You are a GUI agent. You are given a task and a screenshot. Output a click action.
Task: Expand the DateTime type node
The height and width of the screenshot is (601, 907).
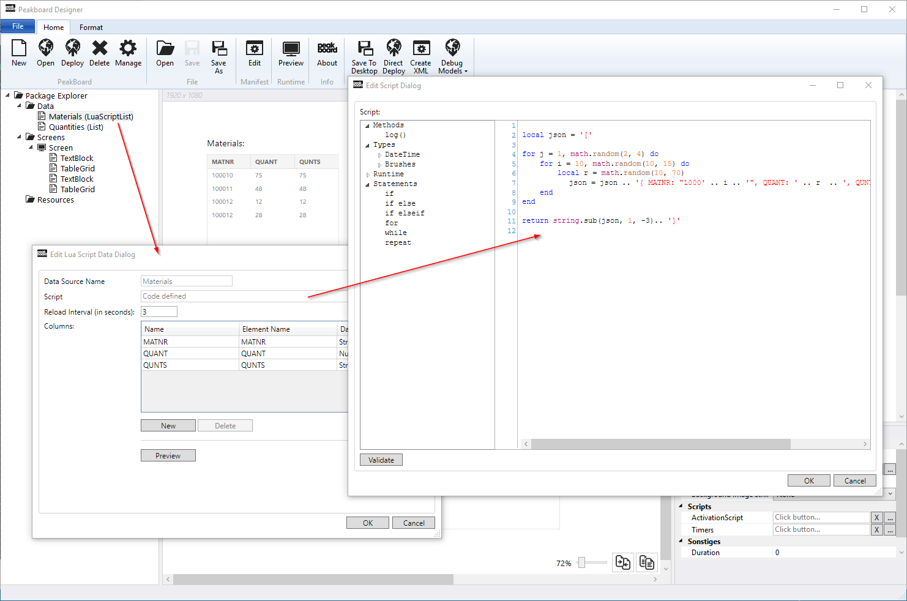pos(379,155)
